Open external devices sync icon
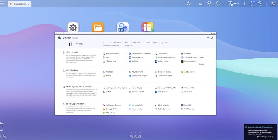 tap(209, 3)
